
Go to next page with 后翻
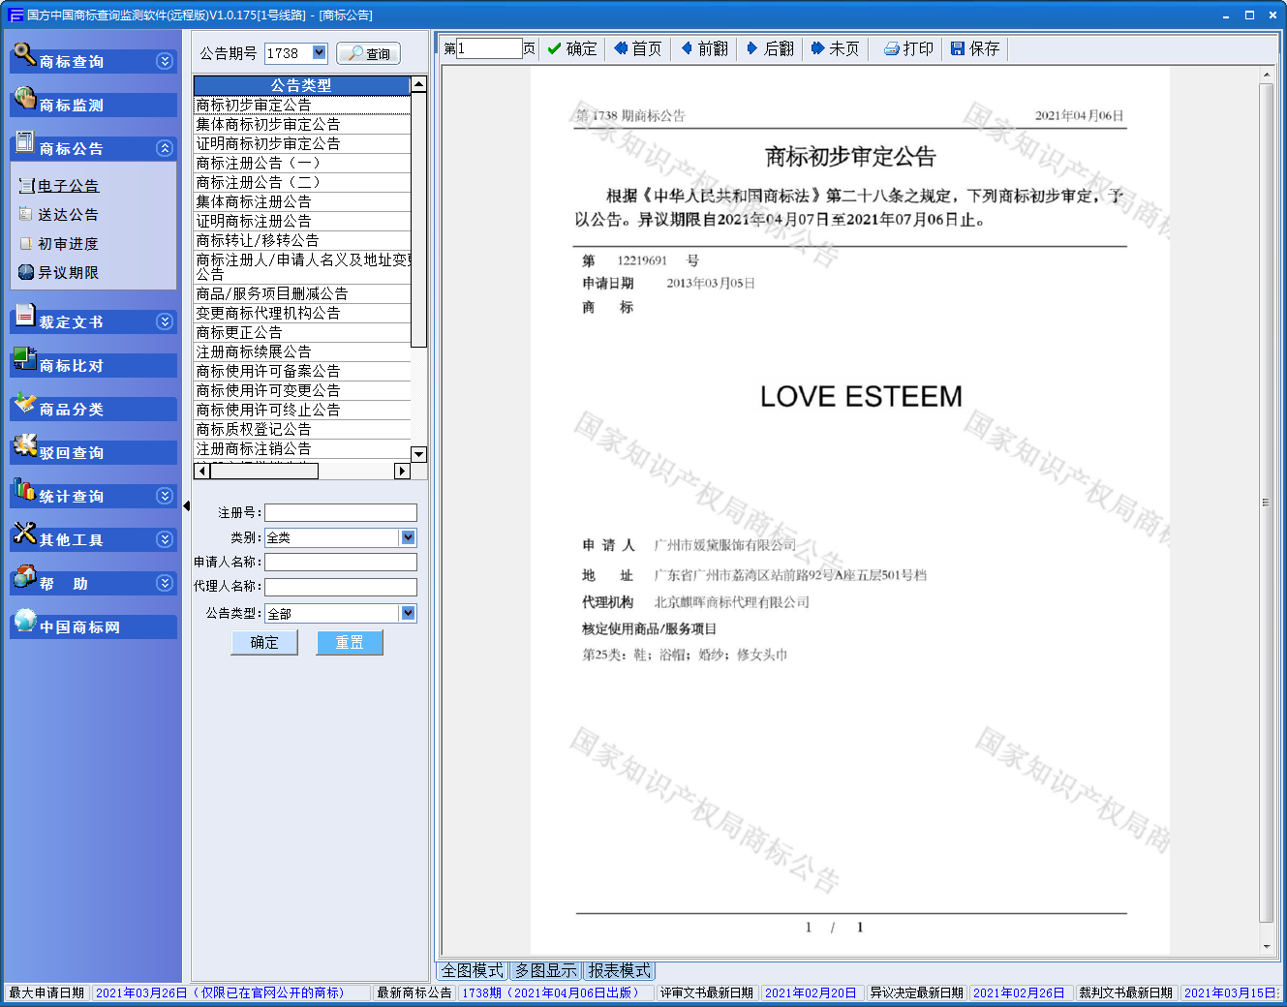[x=770, y=49]
